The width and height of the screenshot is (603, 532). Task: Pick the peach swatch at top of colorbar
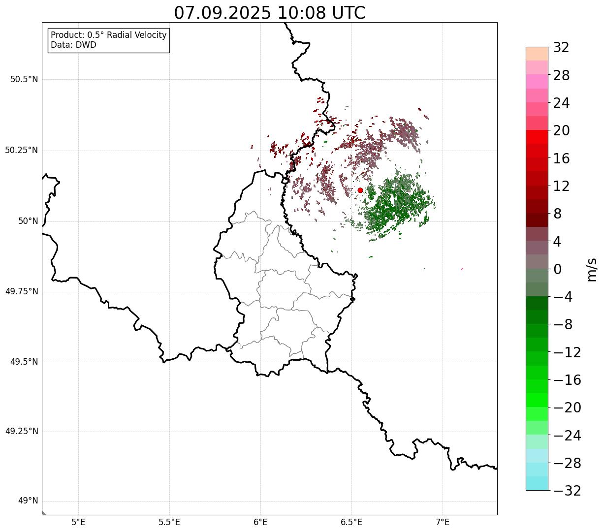[x=537, y=54]
